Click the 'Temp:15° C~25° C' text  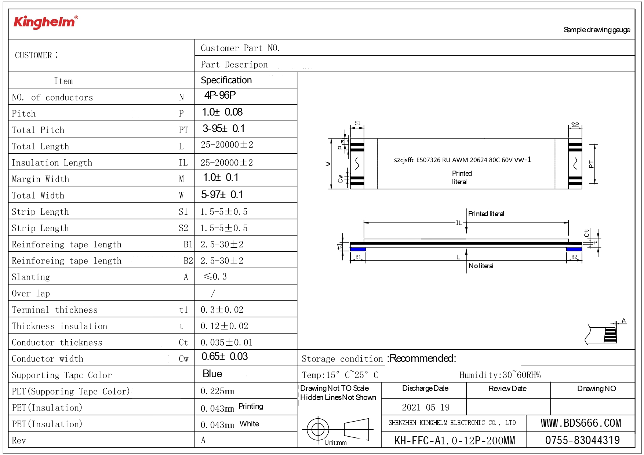tap(340, 375)
